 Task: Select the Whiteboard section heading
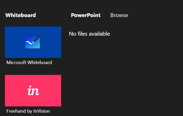click(x=21, y=15)
